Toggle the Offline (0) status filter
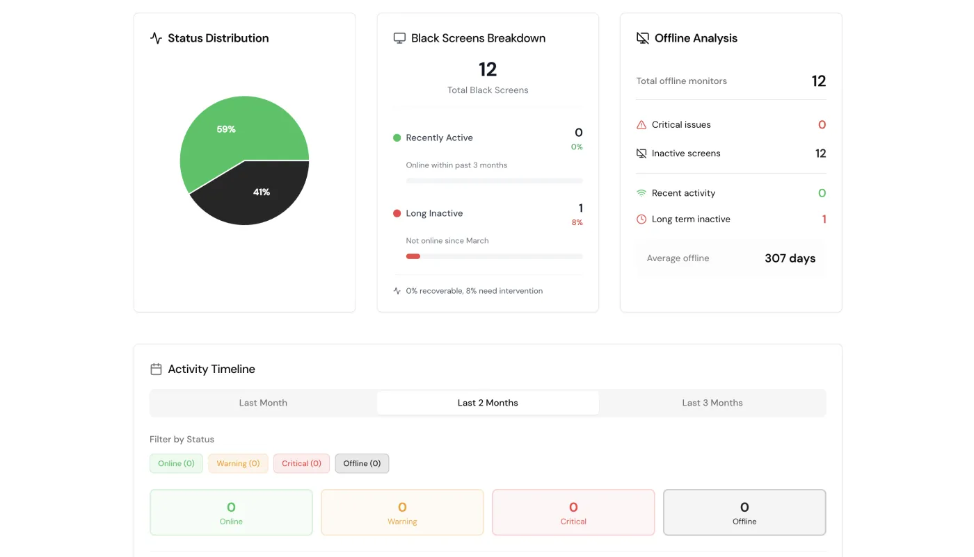The height and width of the screenshot is (557, 974). point(362,463)
